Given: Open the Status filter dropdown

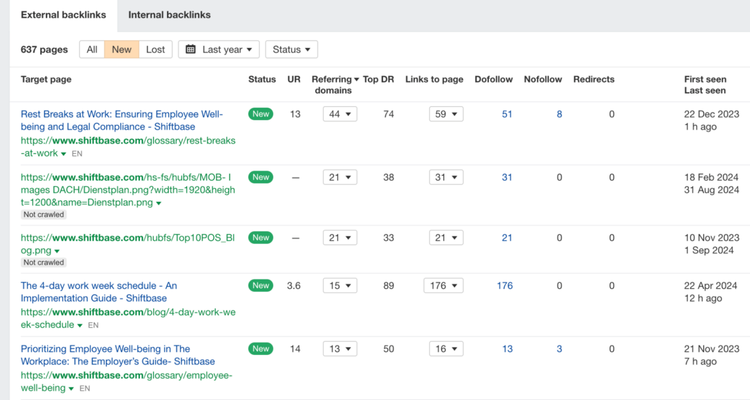Looking at the screenshot, I should click(x=291, y=49).
